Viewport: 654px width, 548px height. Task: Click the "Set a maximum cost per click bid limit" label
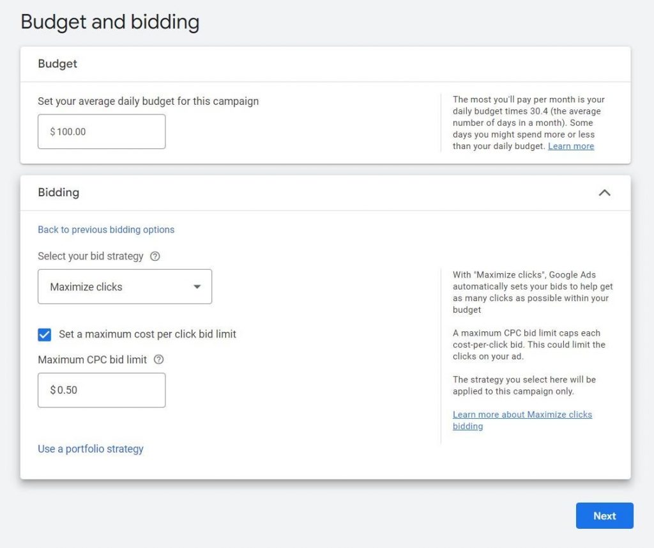[x=148, y=334]
